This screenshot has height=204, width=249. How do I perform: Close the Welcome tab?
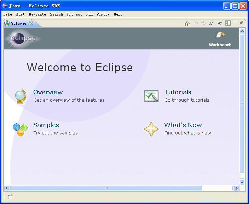(31, 23)
